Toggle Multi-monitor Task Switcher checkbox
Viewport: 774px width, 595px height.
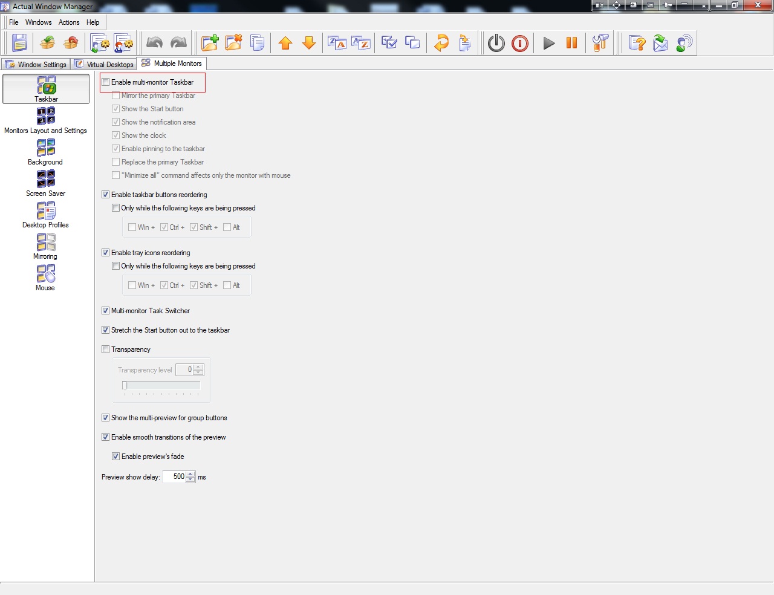(106, 311)
